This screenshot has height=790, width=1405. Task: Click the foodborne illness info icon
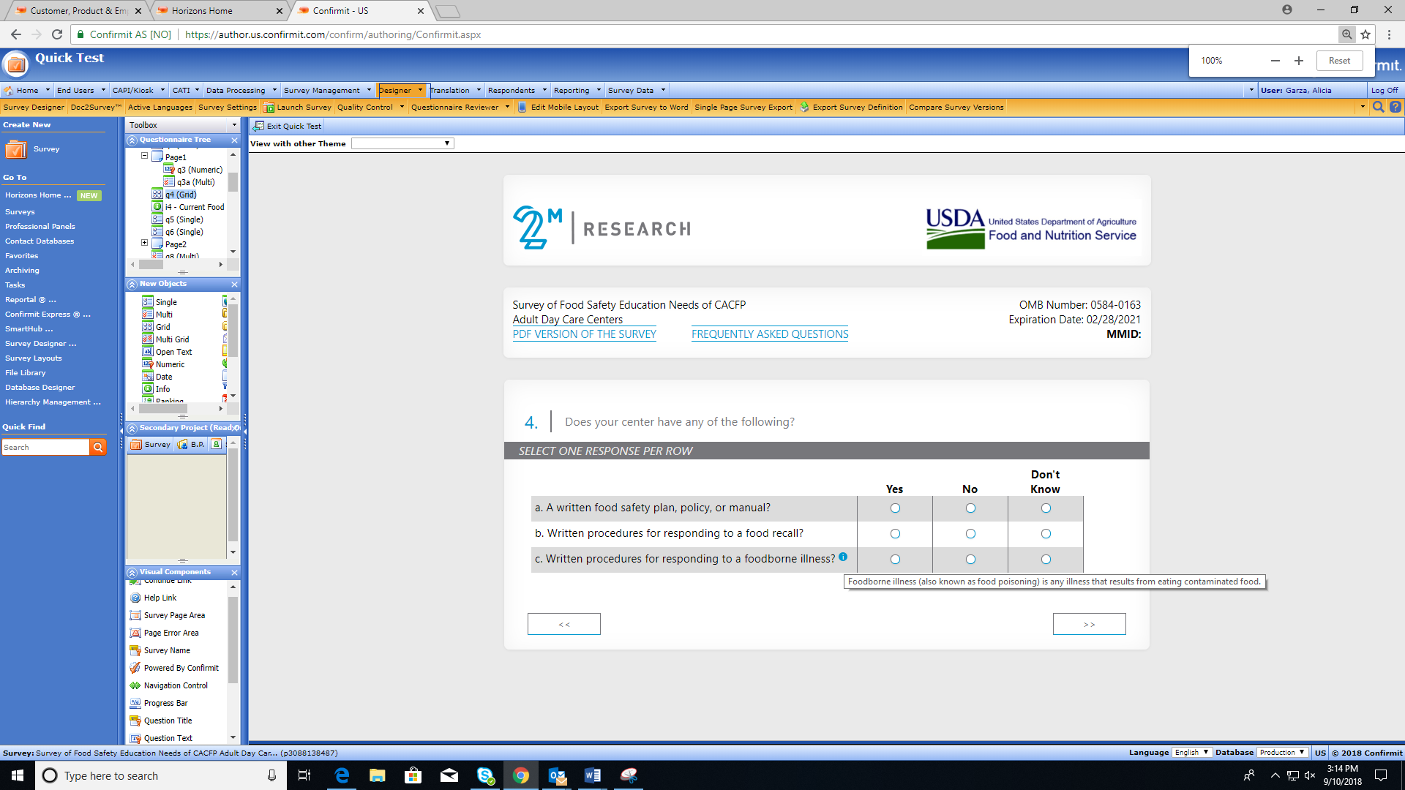(843, 557)
